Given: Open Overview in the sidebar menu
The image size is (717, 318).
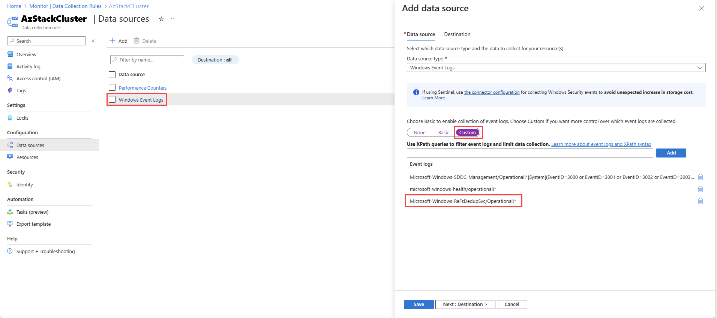Looking at the screenshot, I should point(26,54).
